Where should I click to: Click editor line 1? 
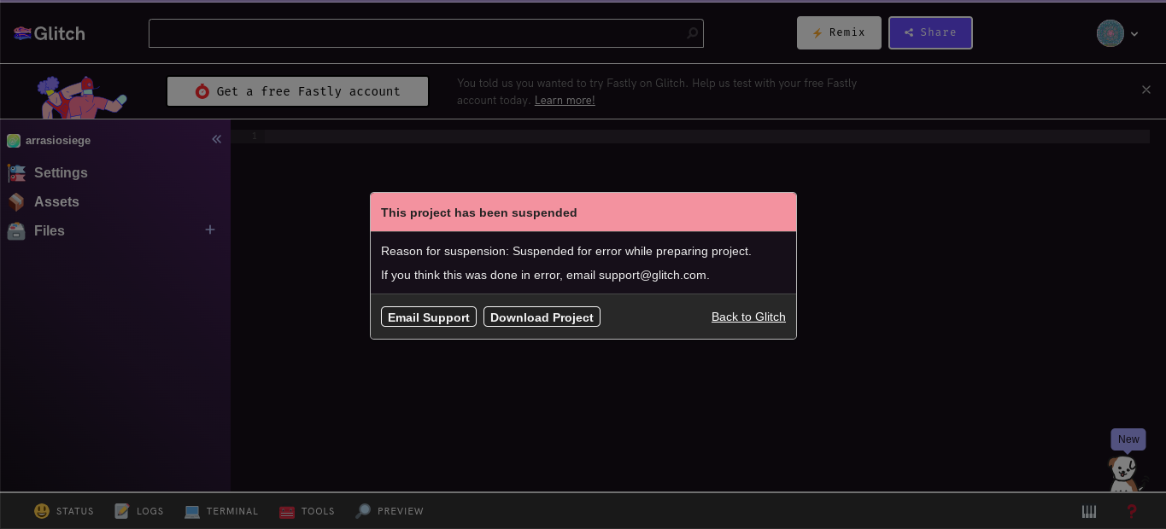[706, 137]
